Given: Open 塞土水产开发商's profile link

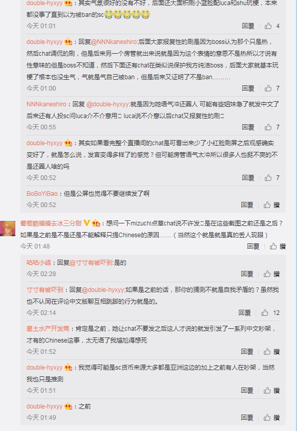Looking at the screenshot, I should tap(48, 329).
